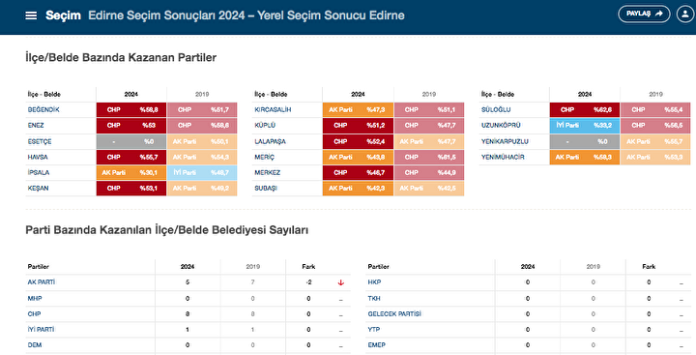Click the CHP party link
The width and height of the screenshot is (696, 355).
click(34, 313)
